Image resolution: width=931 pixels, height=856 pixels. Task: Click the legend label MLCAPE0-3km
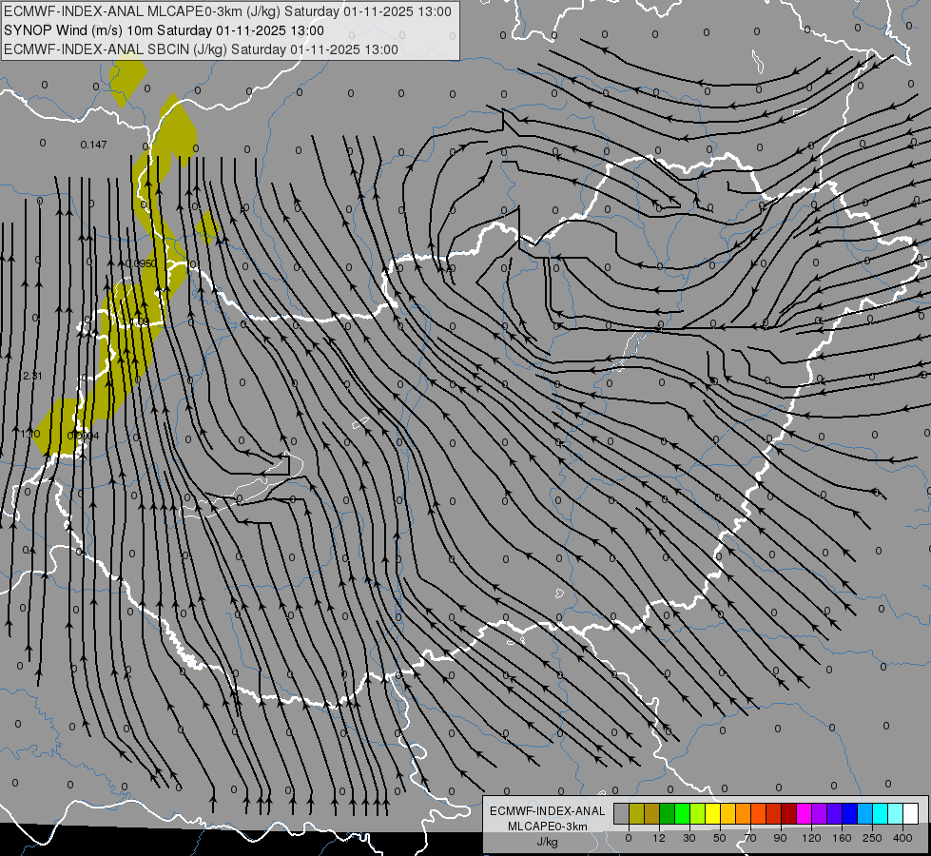pos(548,827)
